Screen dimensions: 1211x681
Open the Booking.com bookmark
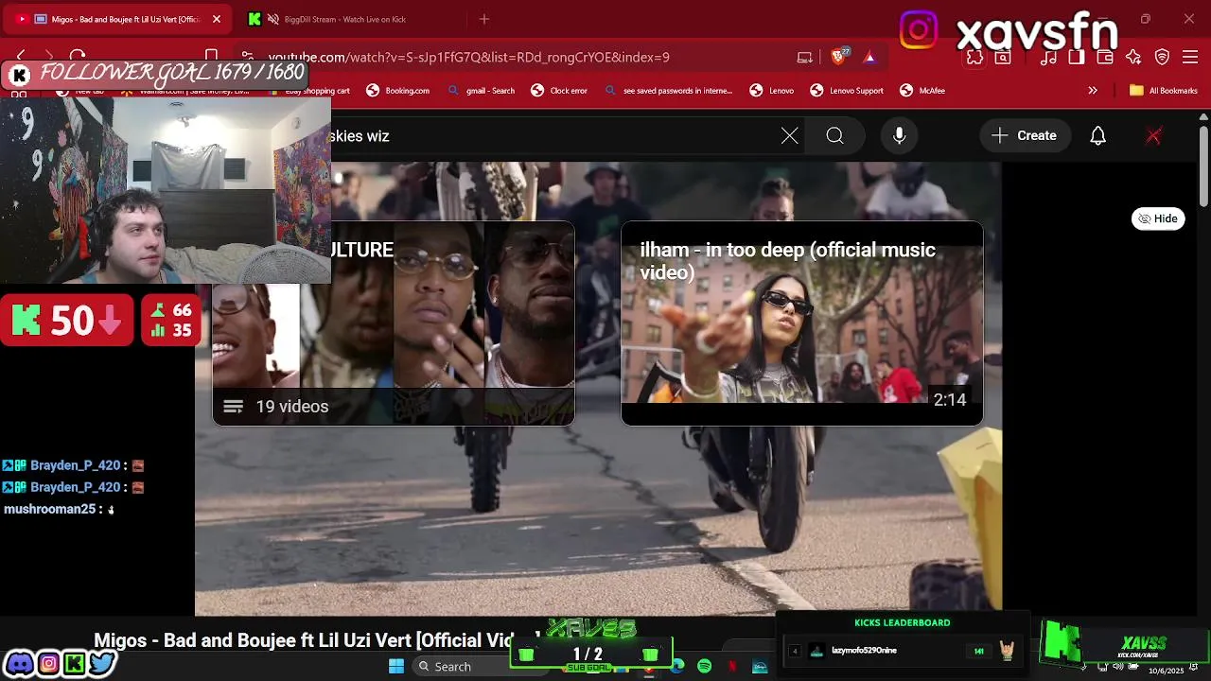click(398, 91)
